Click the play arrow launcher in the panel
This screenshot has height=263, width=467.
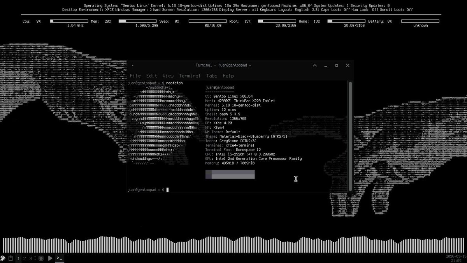point(50,258)
